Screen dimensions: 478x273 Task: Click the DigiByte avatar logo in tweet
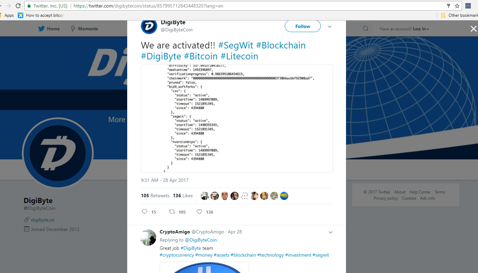[149, 26]
